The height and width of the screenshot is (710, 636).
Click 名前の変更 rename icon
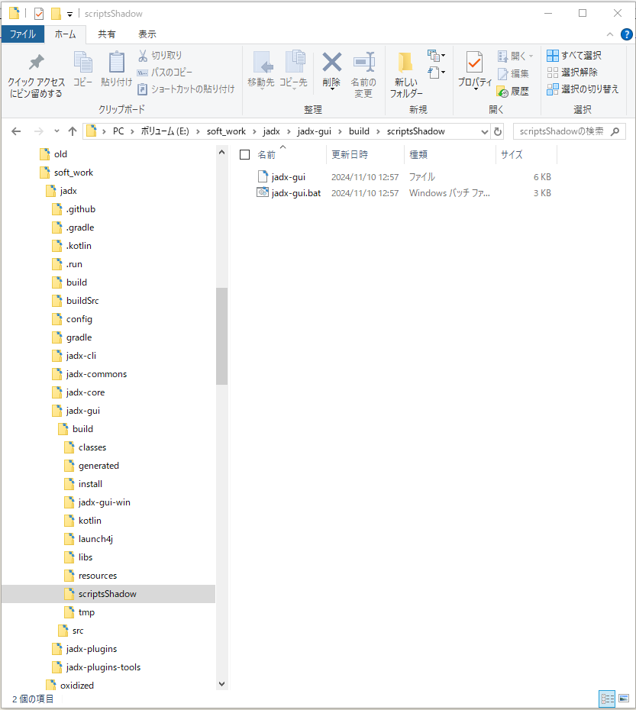(363, 62)
